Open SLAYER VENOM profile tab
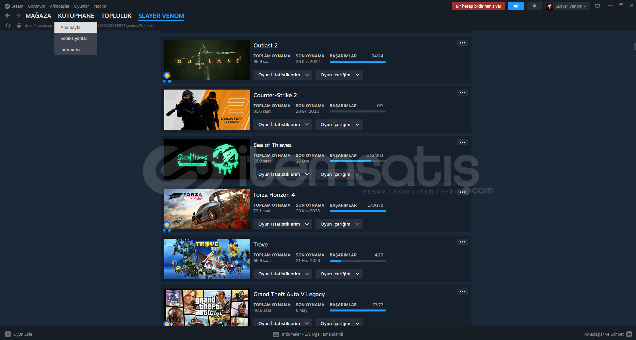The width and height of the screenshot is (636, 340). point(161,16)
